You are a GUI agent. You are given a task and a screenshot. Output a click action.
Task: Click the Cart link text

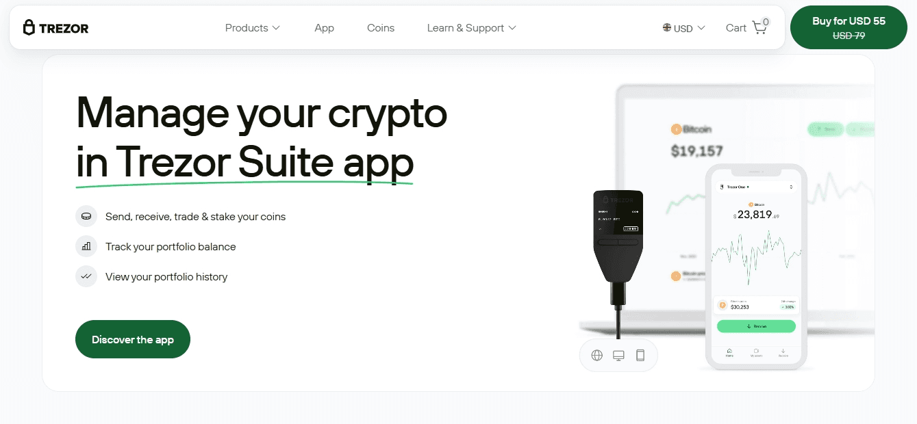point(736,28)
